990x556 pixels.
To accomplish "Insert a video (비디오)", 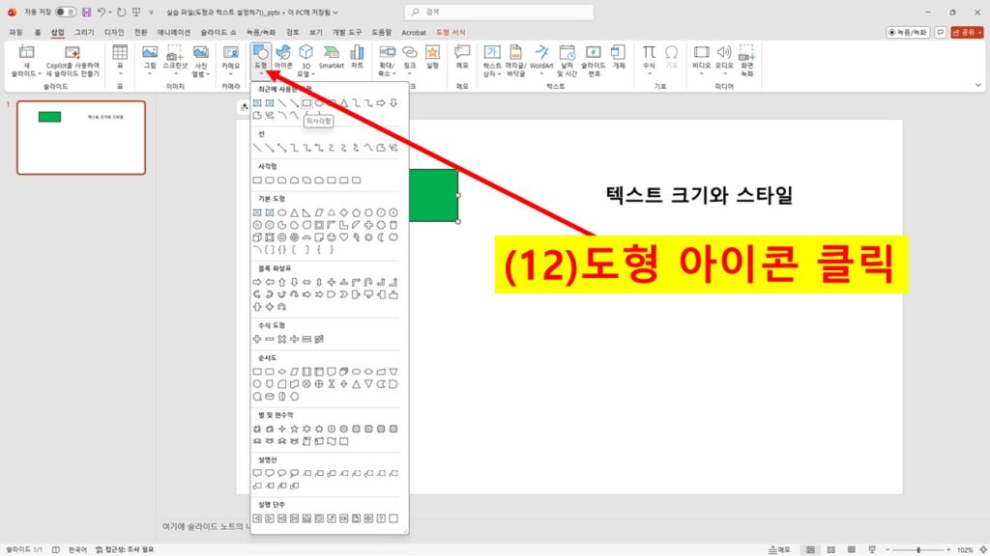I will [701, 56].
